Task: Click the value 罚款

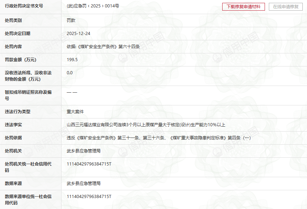Action: (71, 21)
